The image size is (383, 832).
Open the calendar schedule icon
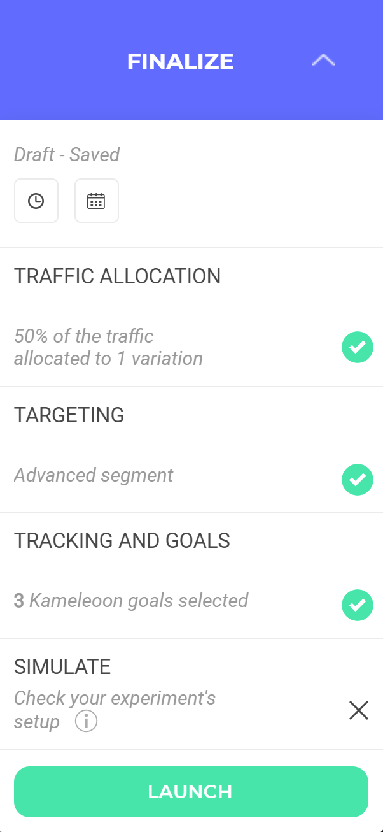tap(96, 201)
